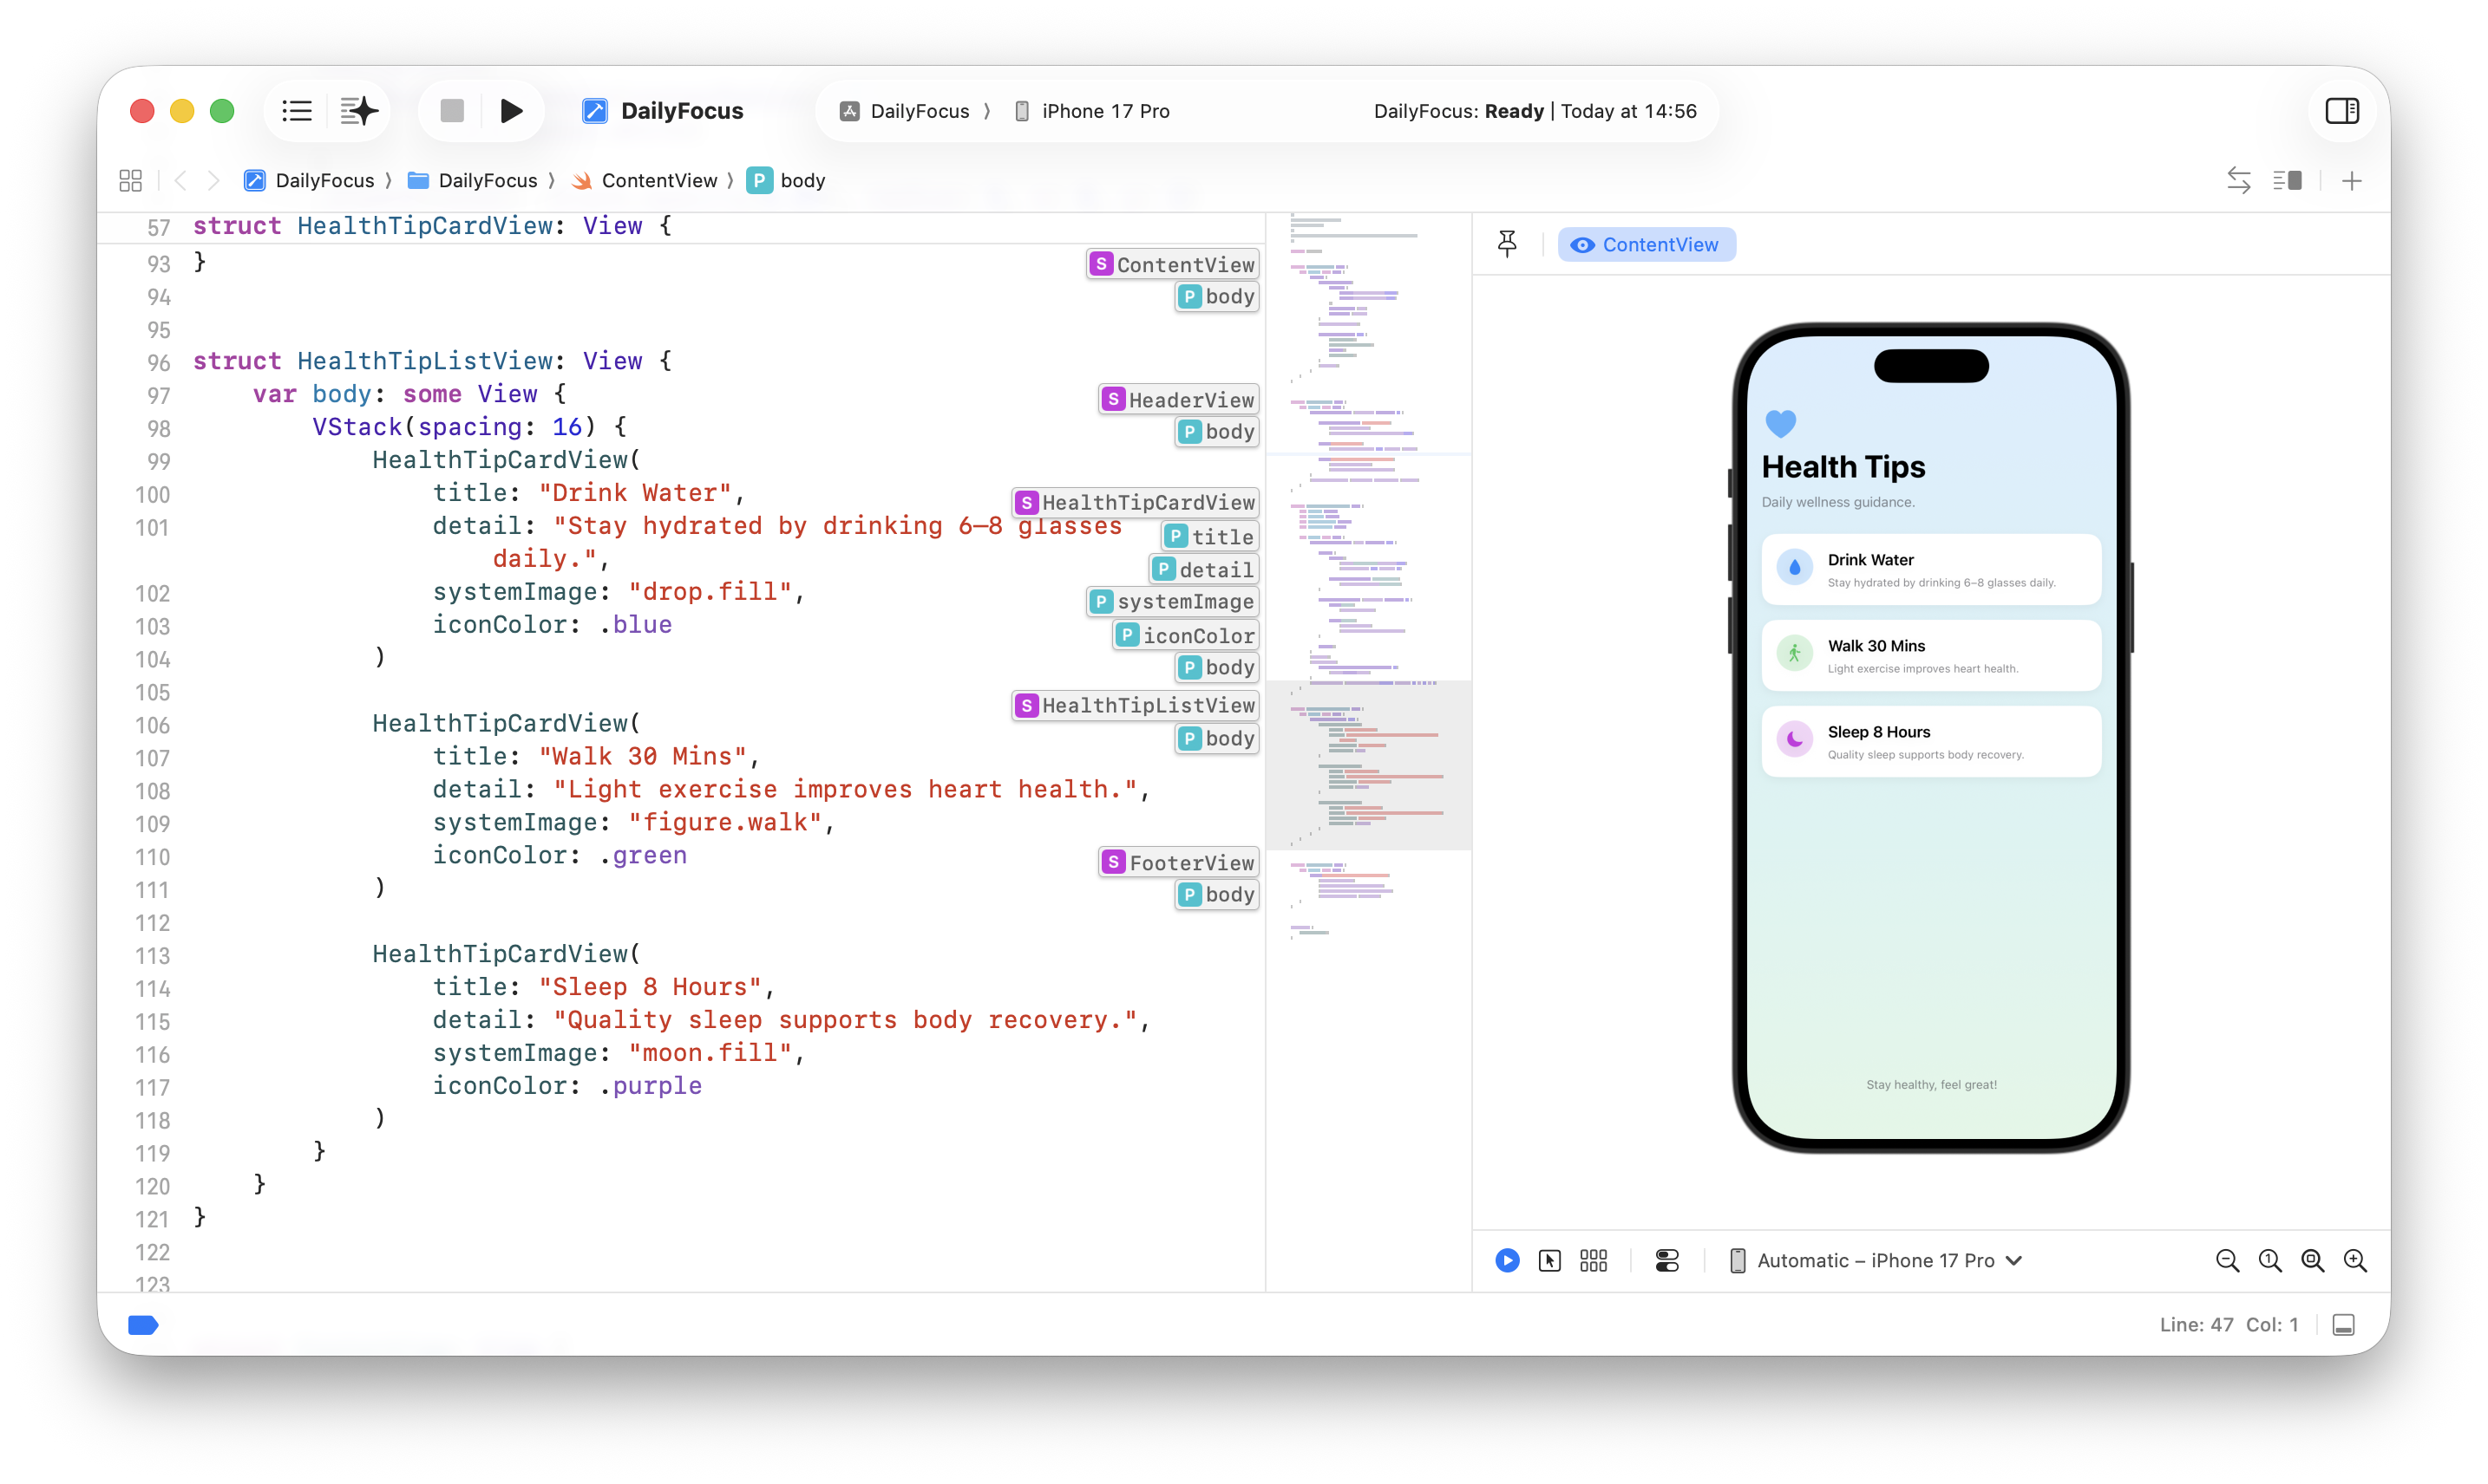
Task: Open the related items grid menu
Action: (130, 181)
